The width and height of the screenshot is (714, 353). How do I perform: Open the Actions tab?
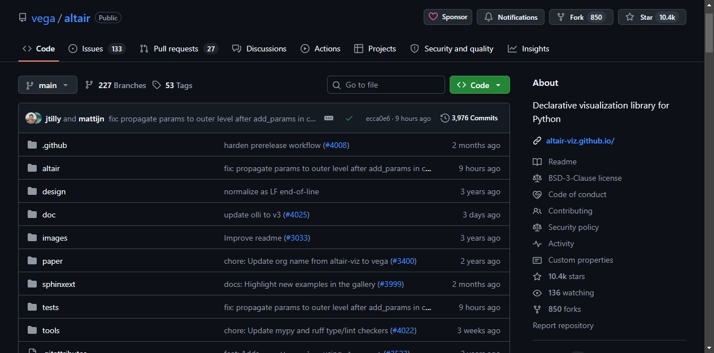[320, 49]
